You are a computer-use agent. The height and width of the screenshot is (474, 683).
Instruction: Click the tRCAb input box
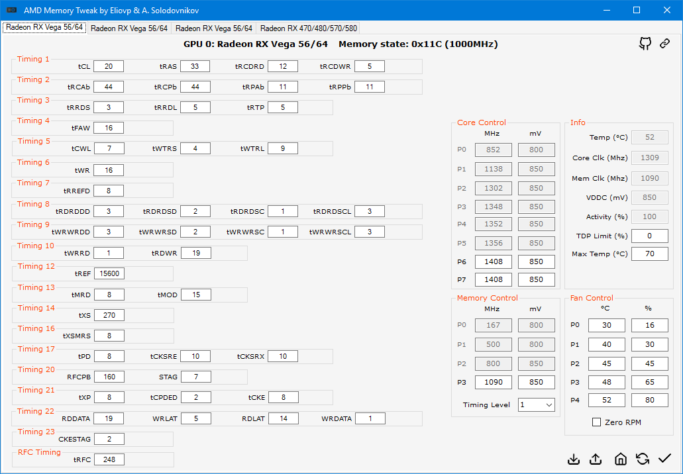tap(109, 87)
